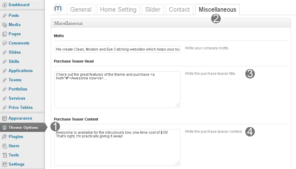This screenshot has height=169, width=296.
Task: Click the Pages icon in sidebar
Action: point(4,34)
